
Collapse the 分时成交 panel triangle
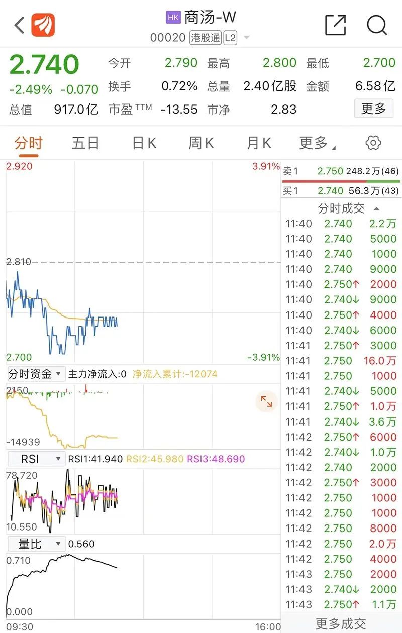click(377, 208)
